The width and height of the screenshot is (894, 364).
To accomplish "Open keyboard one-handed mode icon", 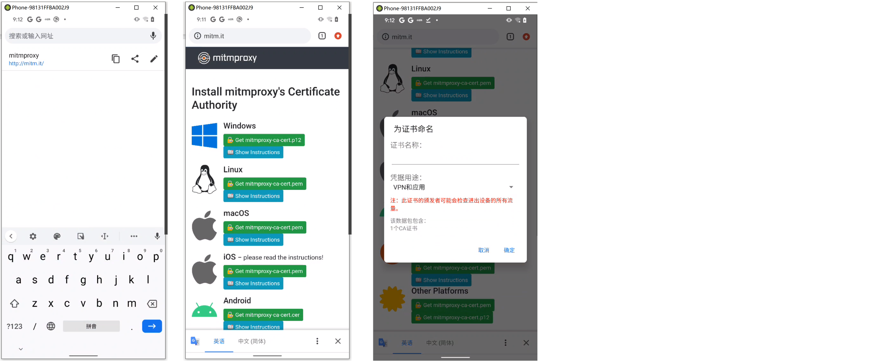I will point(81,236).
